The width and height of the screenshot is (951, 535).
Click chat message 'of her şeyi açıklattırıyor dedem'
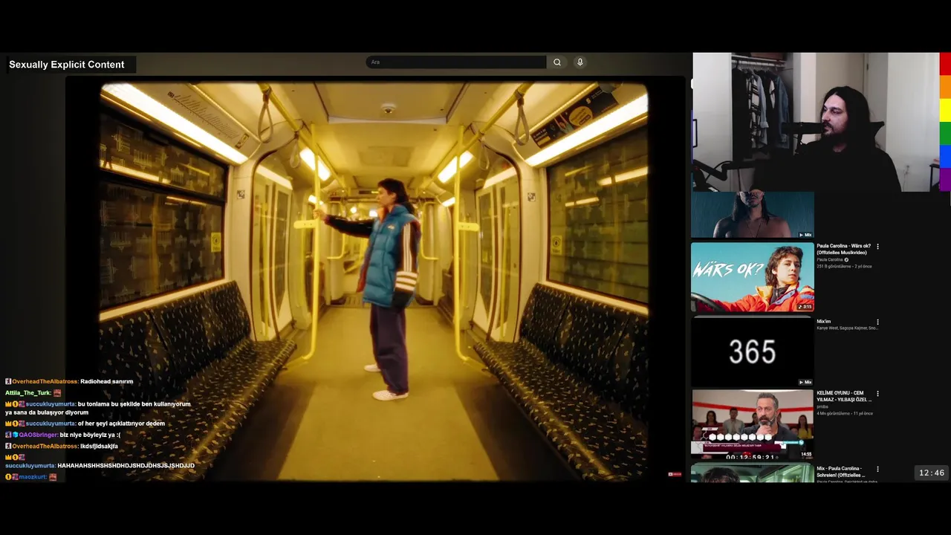(x=122, y=424)
